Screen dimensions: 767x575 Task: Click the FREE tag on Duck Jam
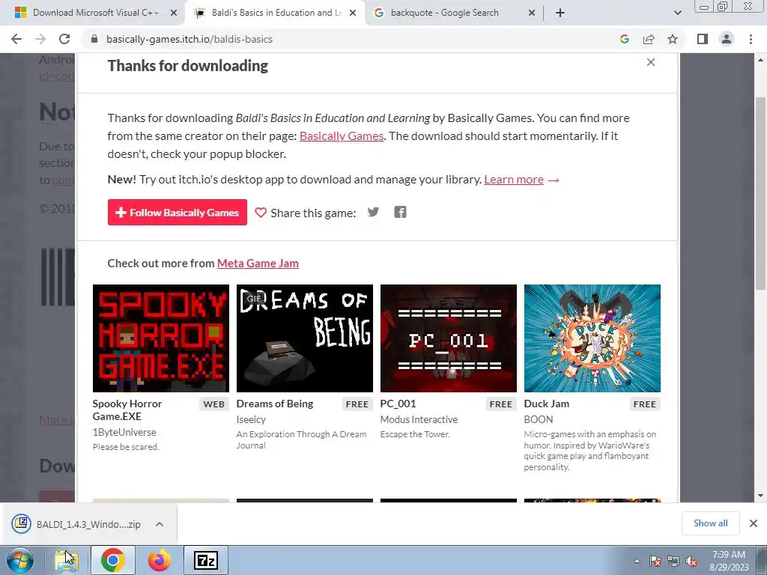pyautogui.click(x=645, y=404)
